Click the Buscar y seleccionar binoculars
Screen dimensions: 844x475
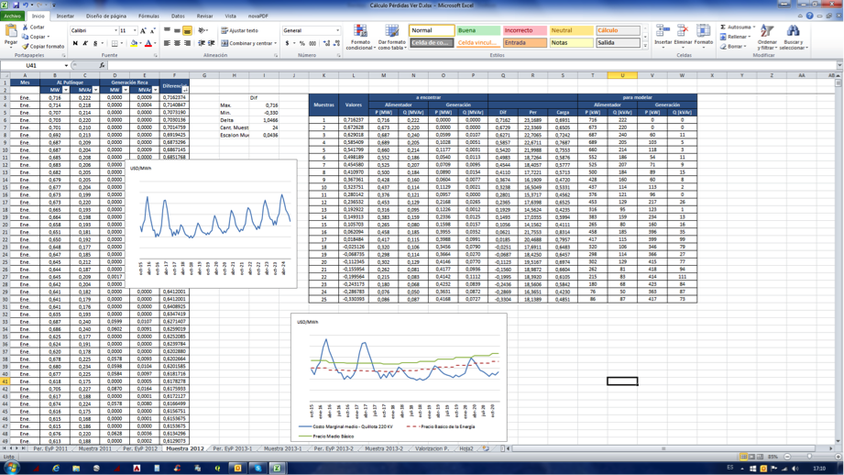coord(794,35)
